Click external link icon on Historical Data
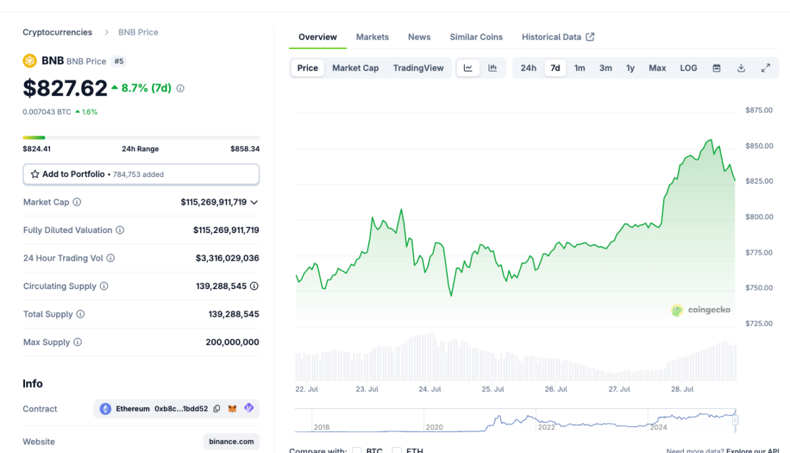 pos(591,37)
